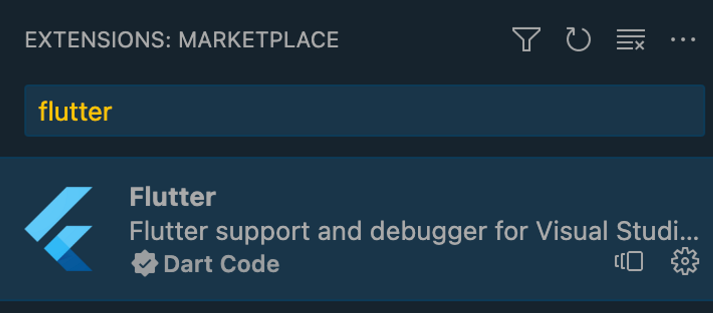
Task: Place cursor after the word flutter in search
Action: click(113, 111)
